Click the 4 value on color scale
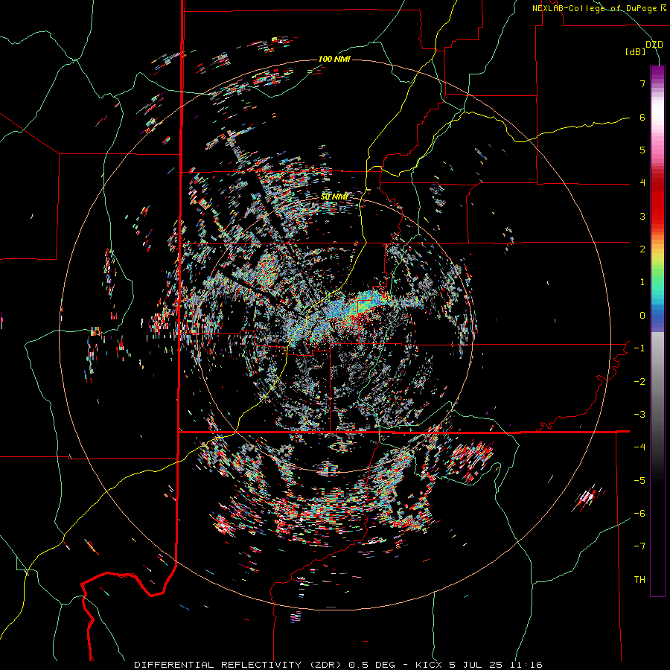Image resolution: width=670 pixels, height=670 pixels. [642, 183]
